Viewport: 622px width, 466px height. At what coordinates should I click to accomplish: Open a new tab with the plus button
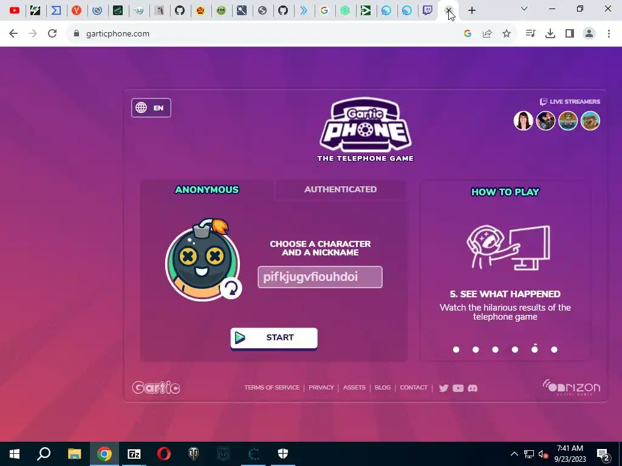click(471, 10)
